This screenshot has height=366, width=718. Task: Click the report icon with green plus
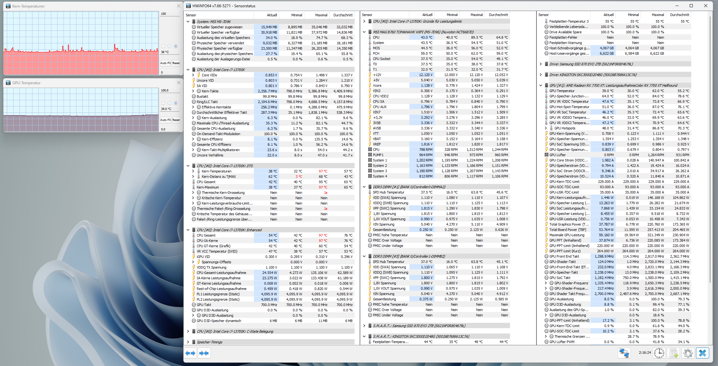click(x=673, y=353)
